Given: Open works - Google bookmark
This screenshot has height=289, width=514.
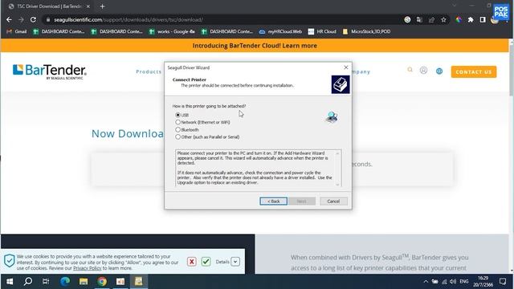Looking at the screenshot, I should [x=172, y=31].
